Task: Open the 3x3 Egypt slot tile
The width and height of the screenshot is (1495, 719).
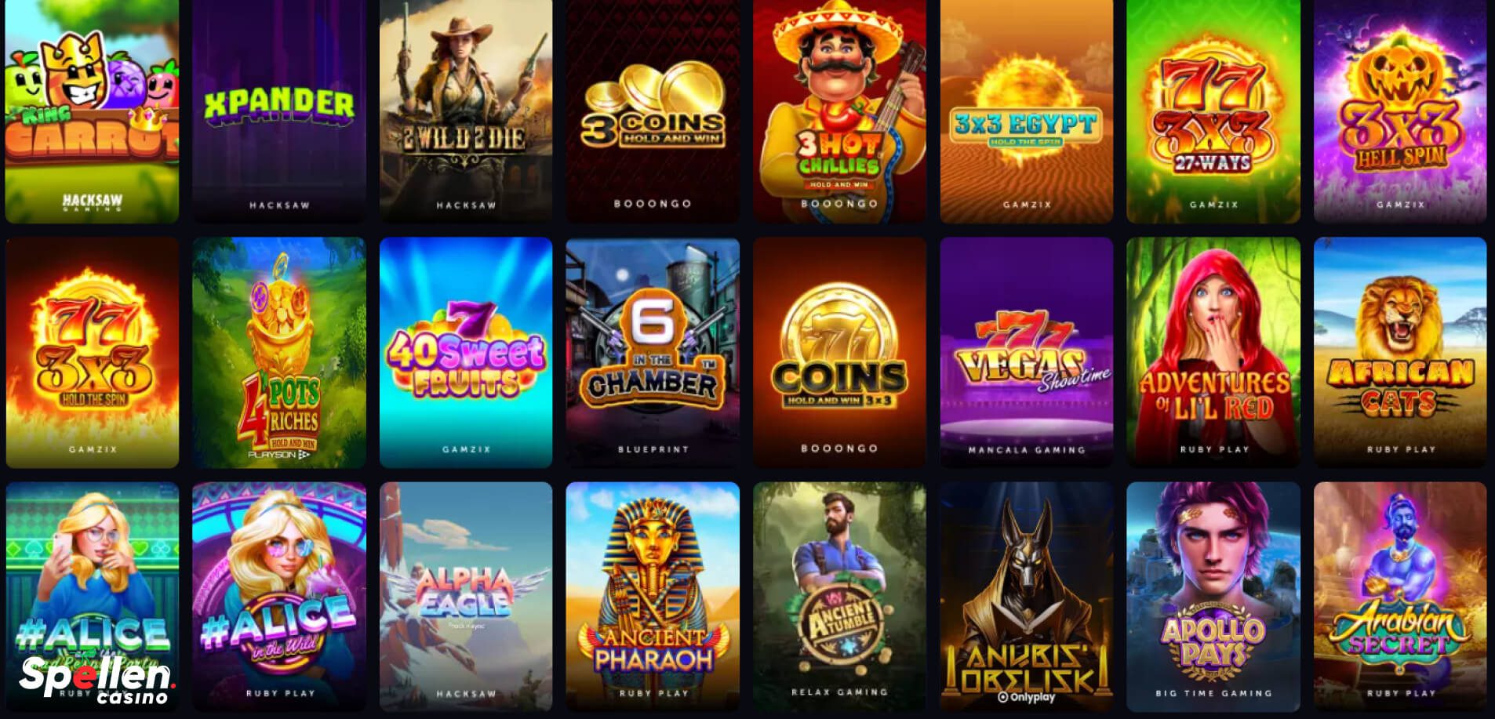Action: point(1026,111)
